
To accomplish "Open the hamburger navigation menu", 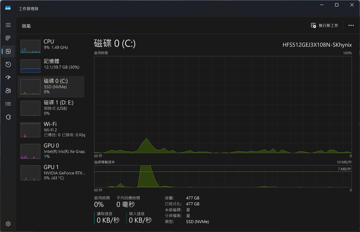I will pyautogui.click(x=8, y=25).
